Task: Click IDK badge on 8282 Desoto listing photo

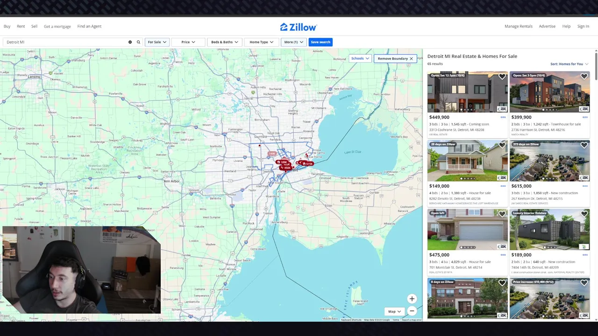Action: tap(502, 178)
